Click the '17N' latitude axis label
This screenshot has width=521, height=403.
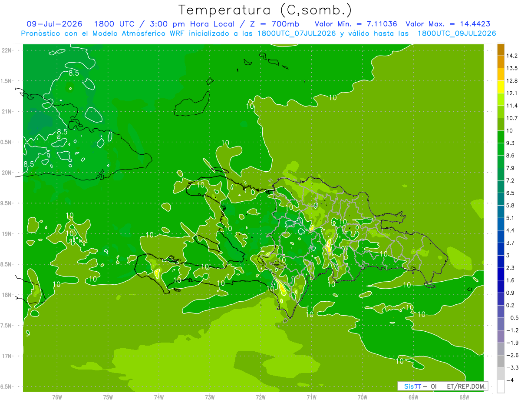point(7,356)
